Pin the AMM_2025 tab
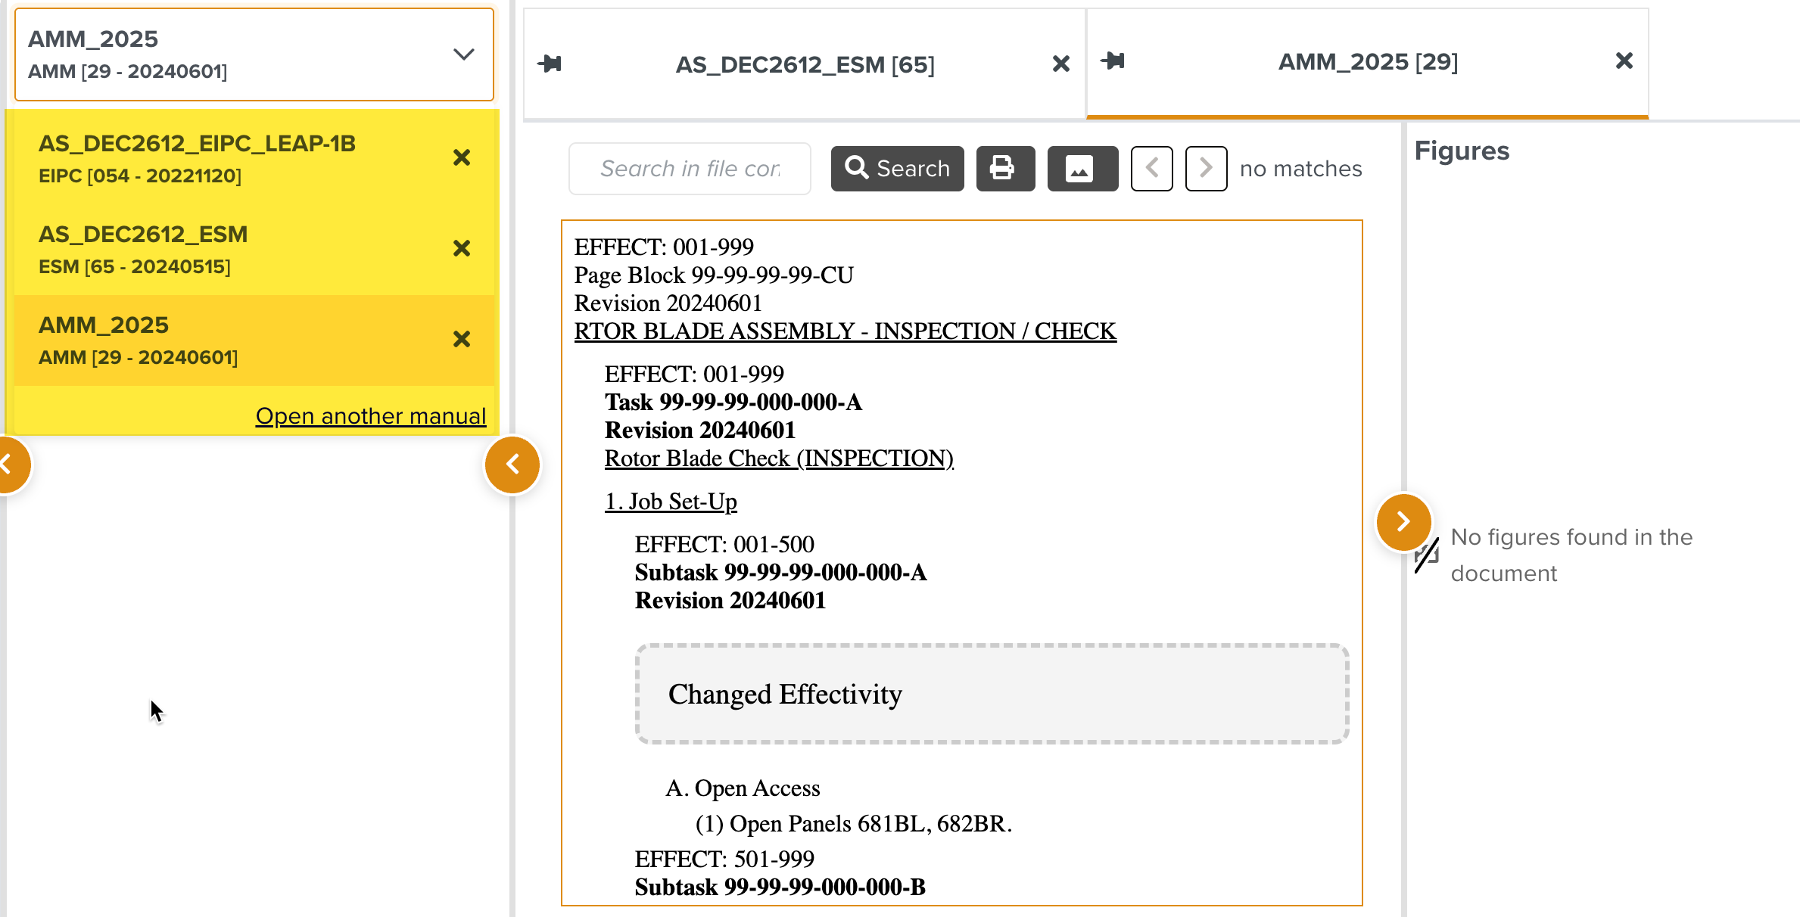1800x917 pixels. (x=1112, y=61)
